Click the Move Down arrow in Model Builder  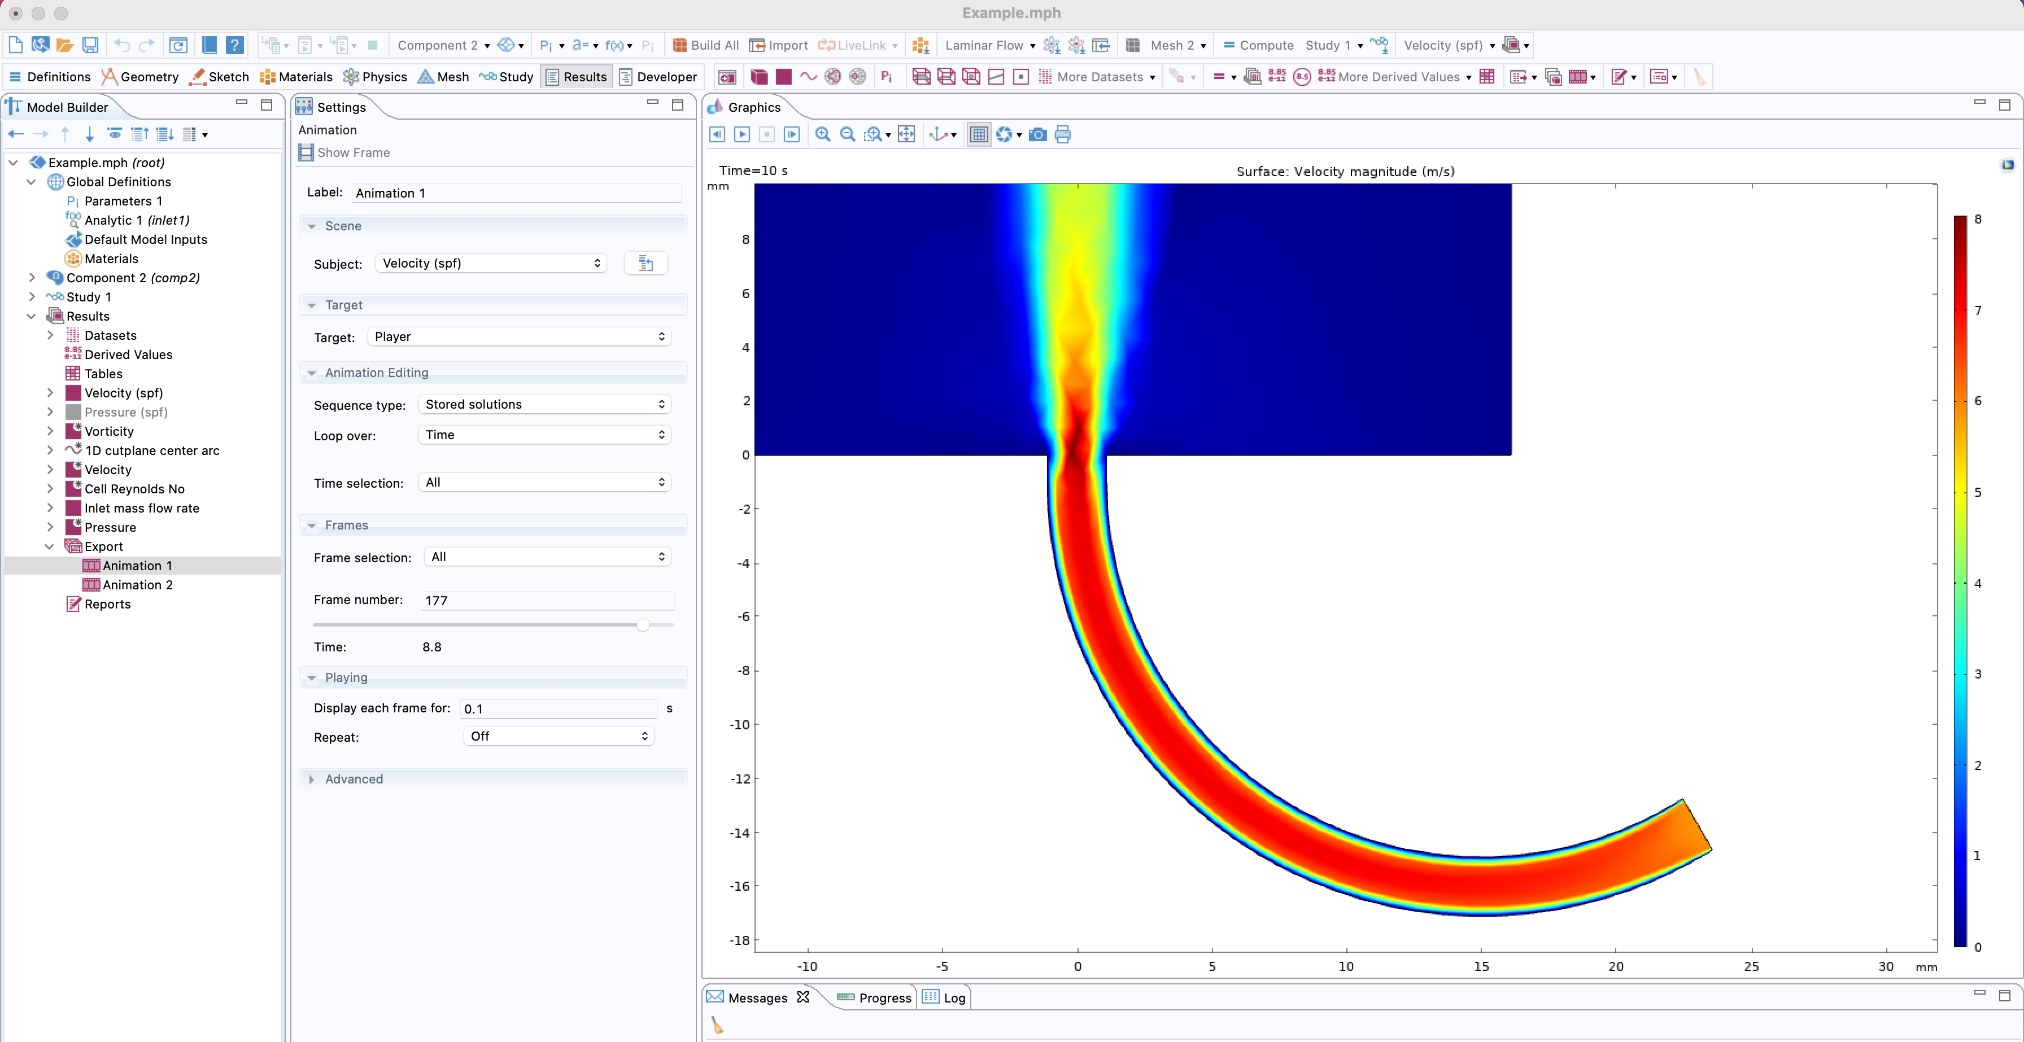[90, 134]
